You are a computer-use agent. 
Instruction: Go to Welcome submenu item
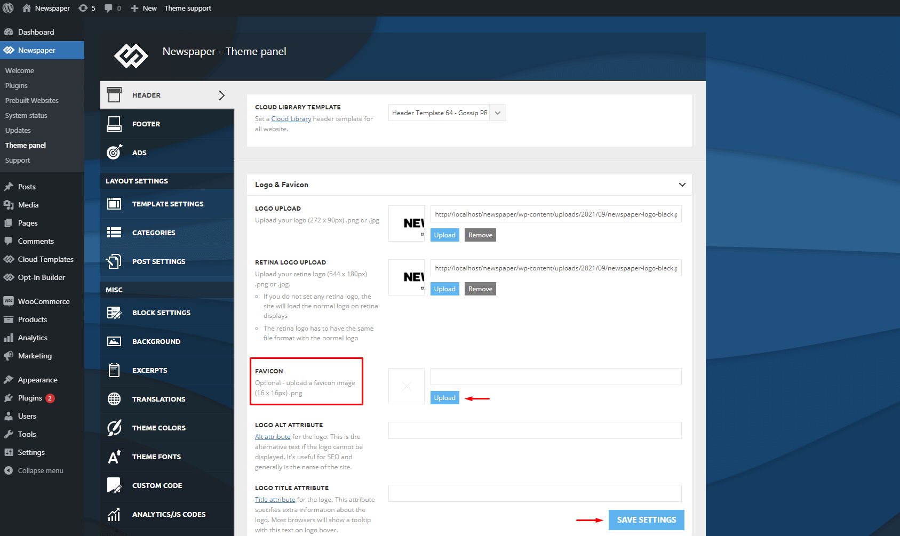[20, 70]
